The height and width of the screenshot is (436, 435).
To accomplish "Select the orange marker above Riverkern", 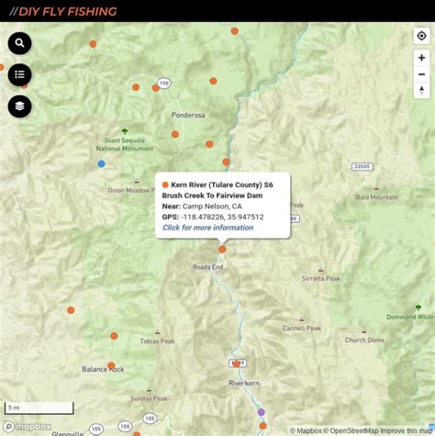I will click(x=237, y=363).
